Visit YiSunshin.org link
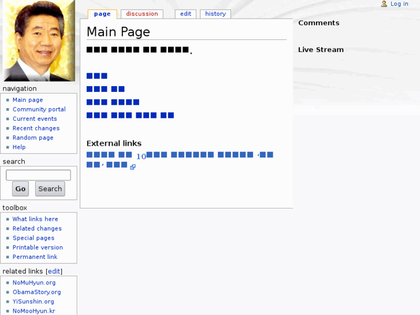This screenshot has height=315, width=420. click(33, 302)
